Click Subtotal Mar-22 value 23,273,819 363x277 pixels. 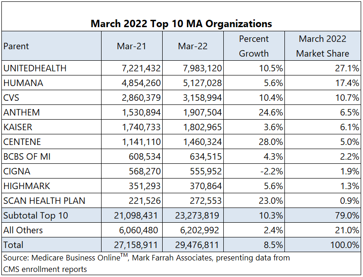coord(197,216)
